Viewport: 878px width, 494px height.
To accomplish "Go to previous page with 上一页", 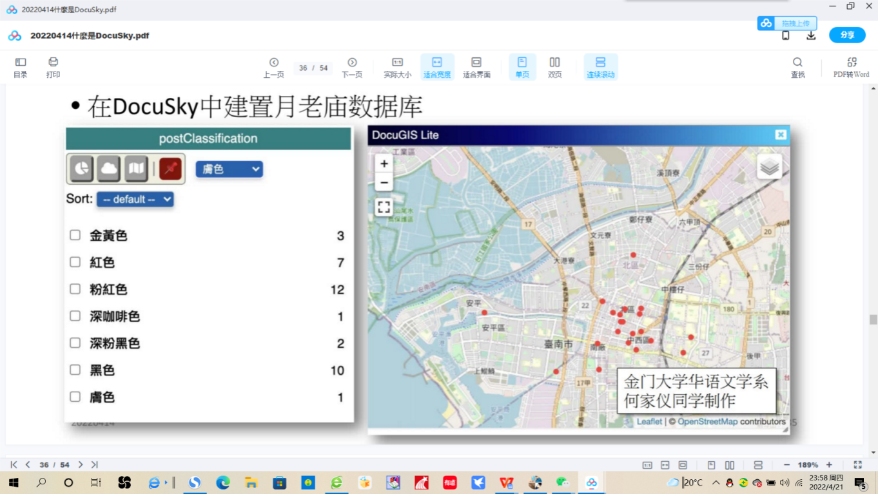I will [x=273, y=67].
